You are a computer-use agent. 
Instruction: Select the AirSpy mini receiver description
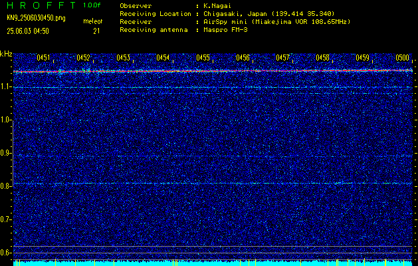pos(277,22)
